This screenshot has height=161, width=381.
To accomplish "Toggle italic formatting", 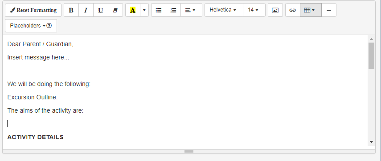I will click(x=86, y=10).
